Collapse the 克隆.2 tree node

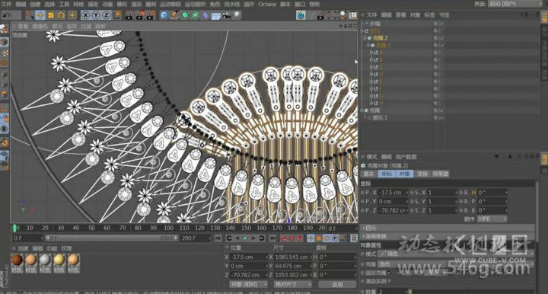[365, 38]
